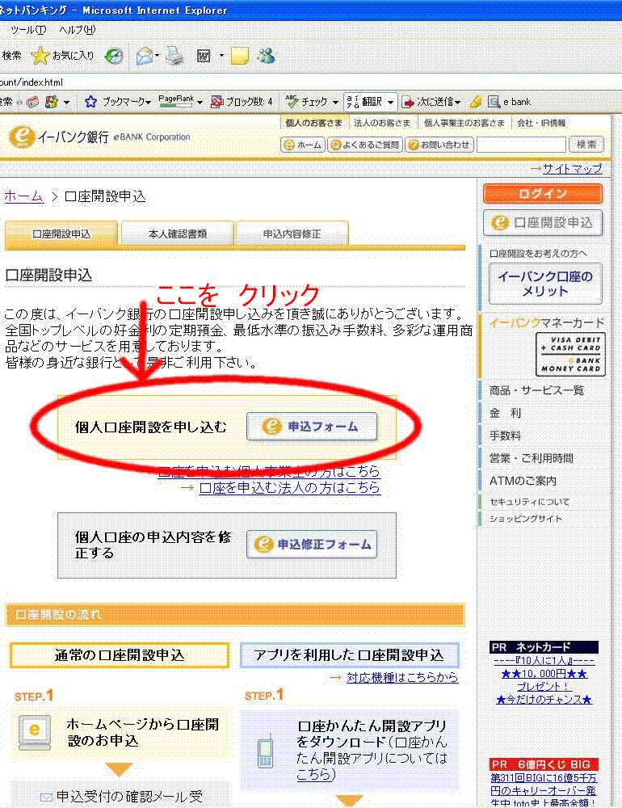Click the ホーム breadcrumb link
Screen dimensions: 622x808
coord(23,196)
